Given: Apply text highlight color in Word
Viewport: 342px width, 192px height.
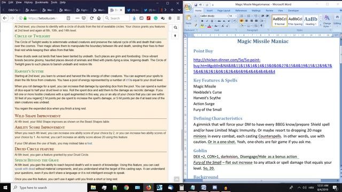Looking at the screenshot, I should [202, 26].
